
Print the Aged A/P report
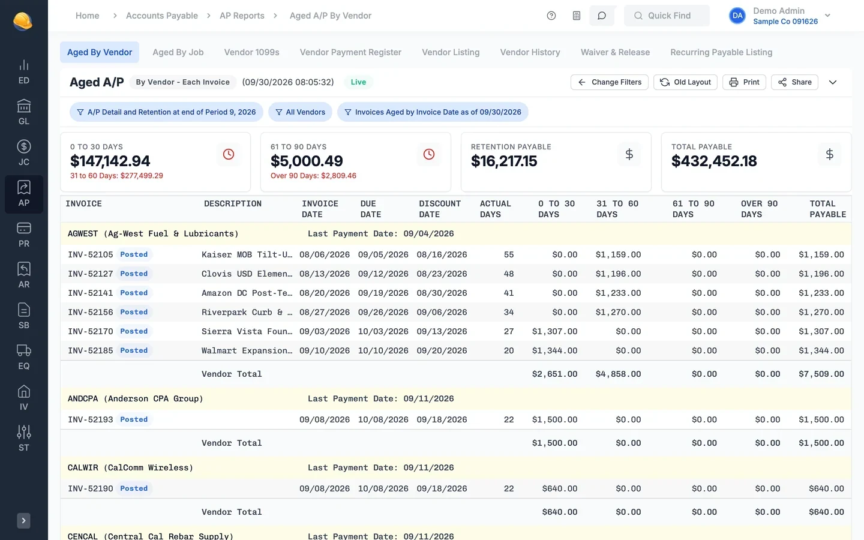pyautogui.click(x=744, y=82)
